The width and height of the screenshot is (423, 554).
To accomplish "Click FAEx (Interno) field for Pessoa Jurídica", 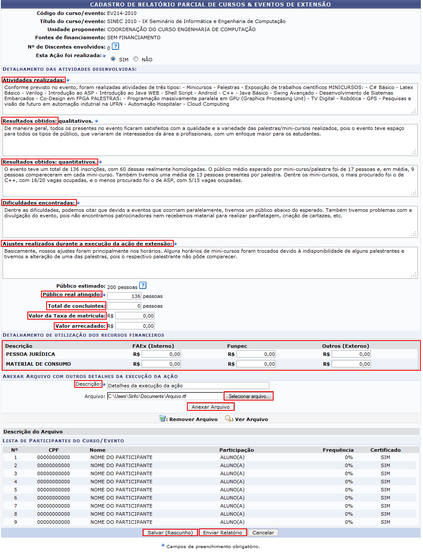I will 161,354.
